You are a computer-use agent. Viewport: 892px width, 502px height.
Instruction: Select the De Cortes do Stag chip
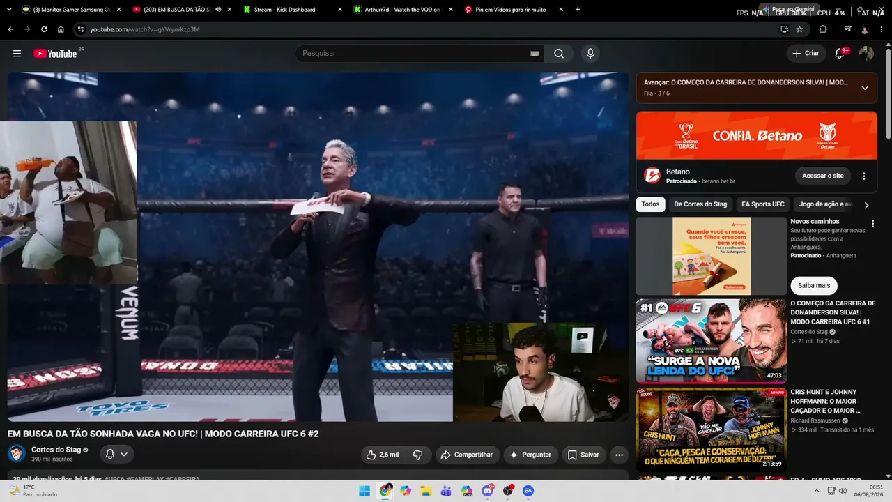[700, 204]
